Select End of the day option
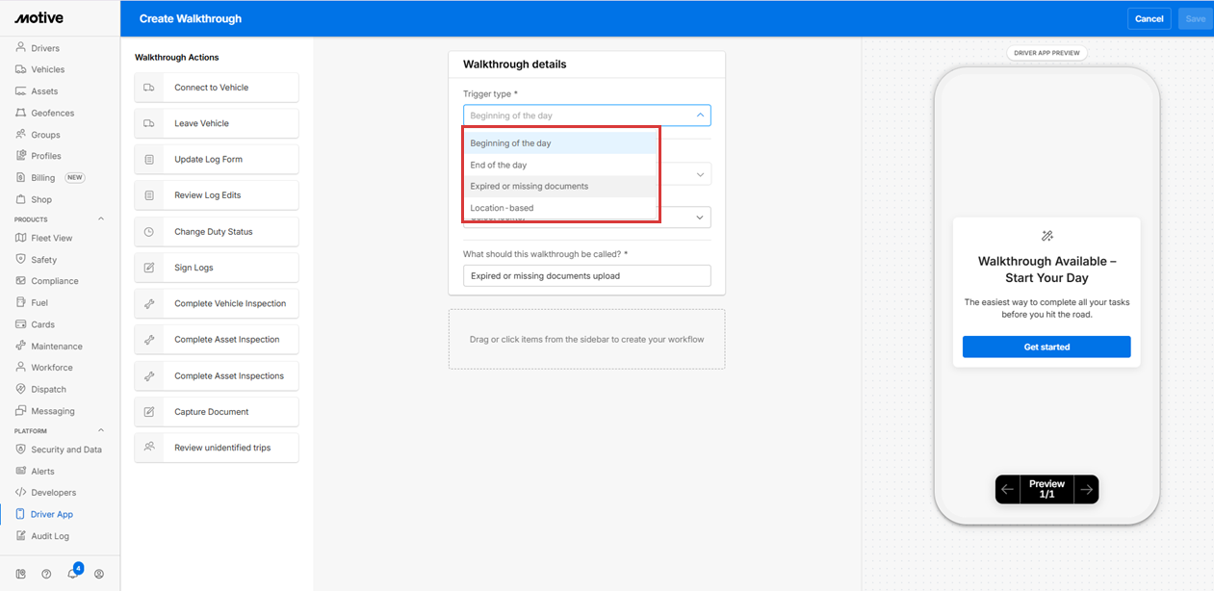 559,165
